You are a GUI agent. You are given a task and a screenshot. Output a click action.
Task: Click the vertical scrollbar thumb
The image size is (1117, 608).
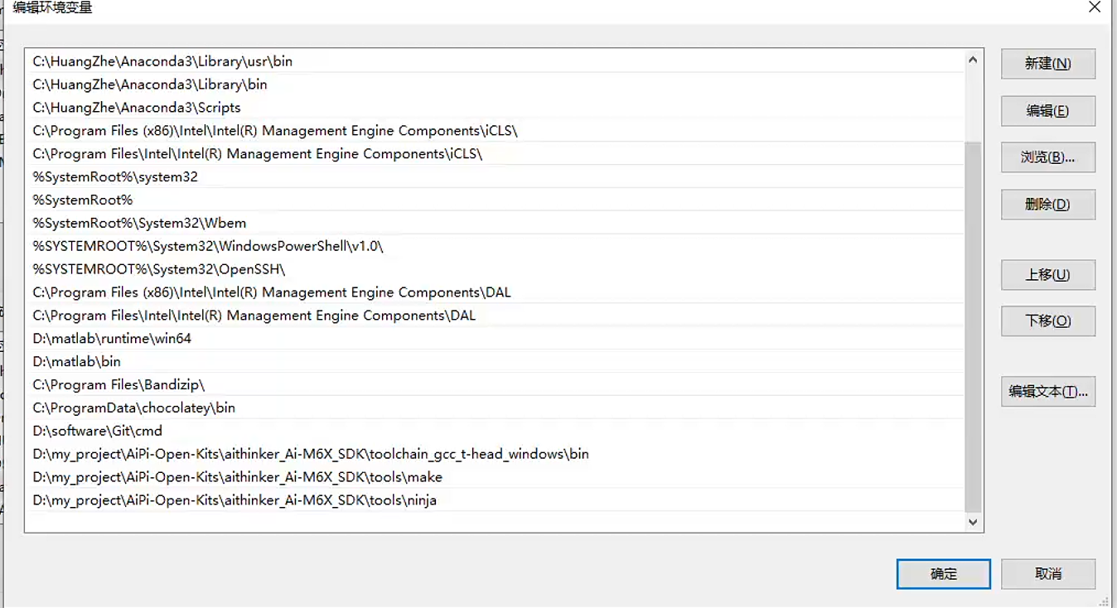[x=973, y=327]
